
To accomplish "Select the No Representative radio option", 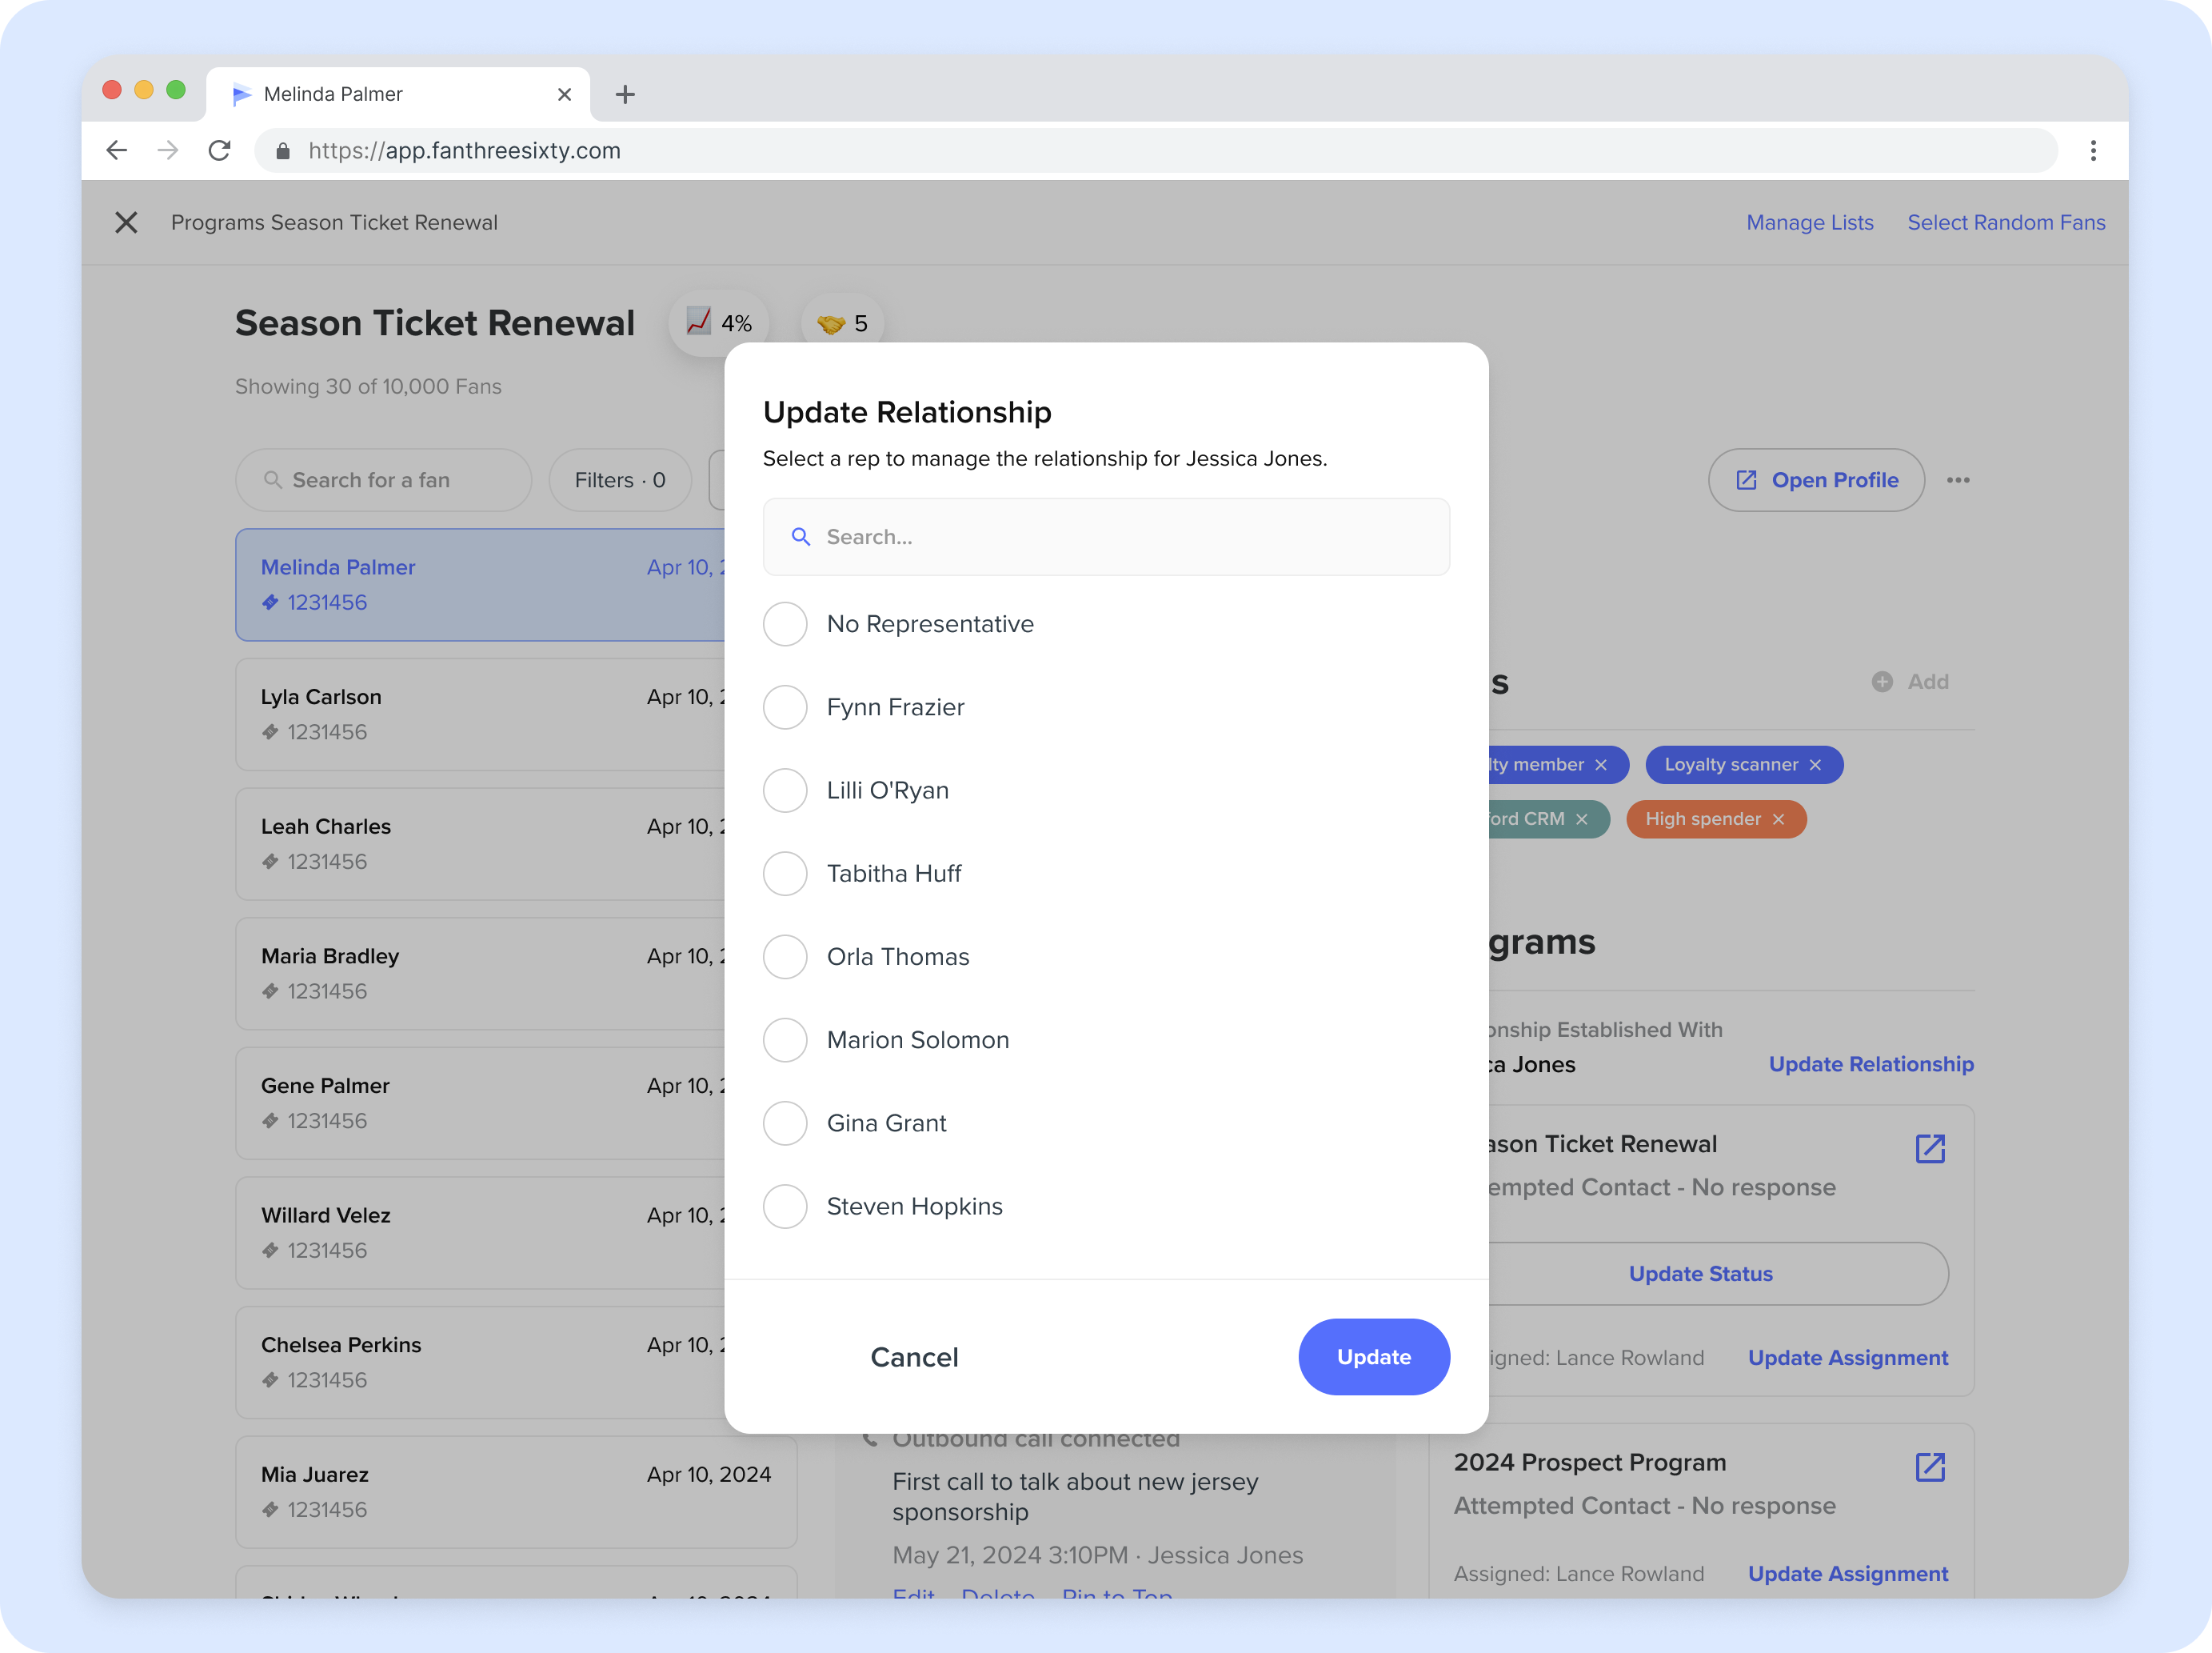I will tap(785, 624).
